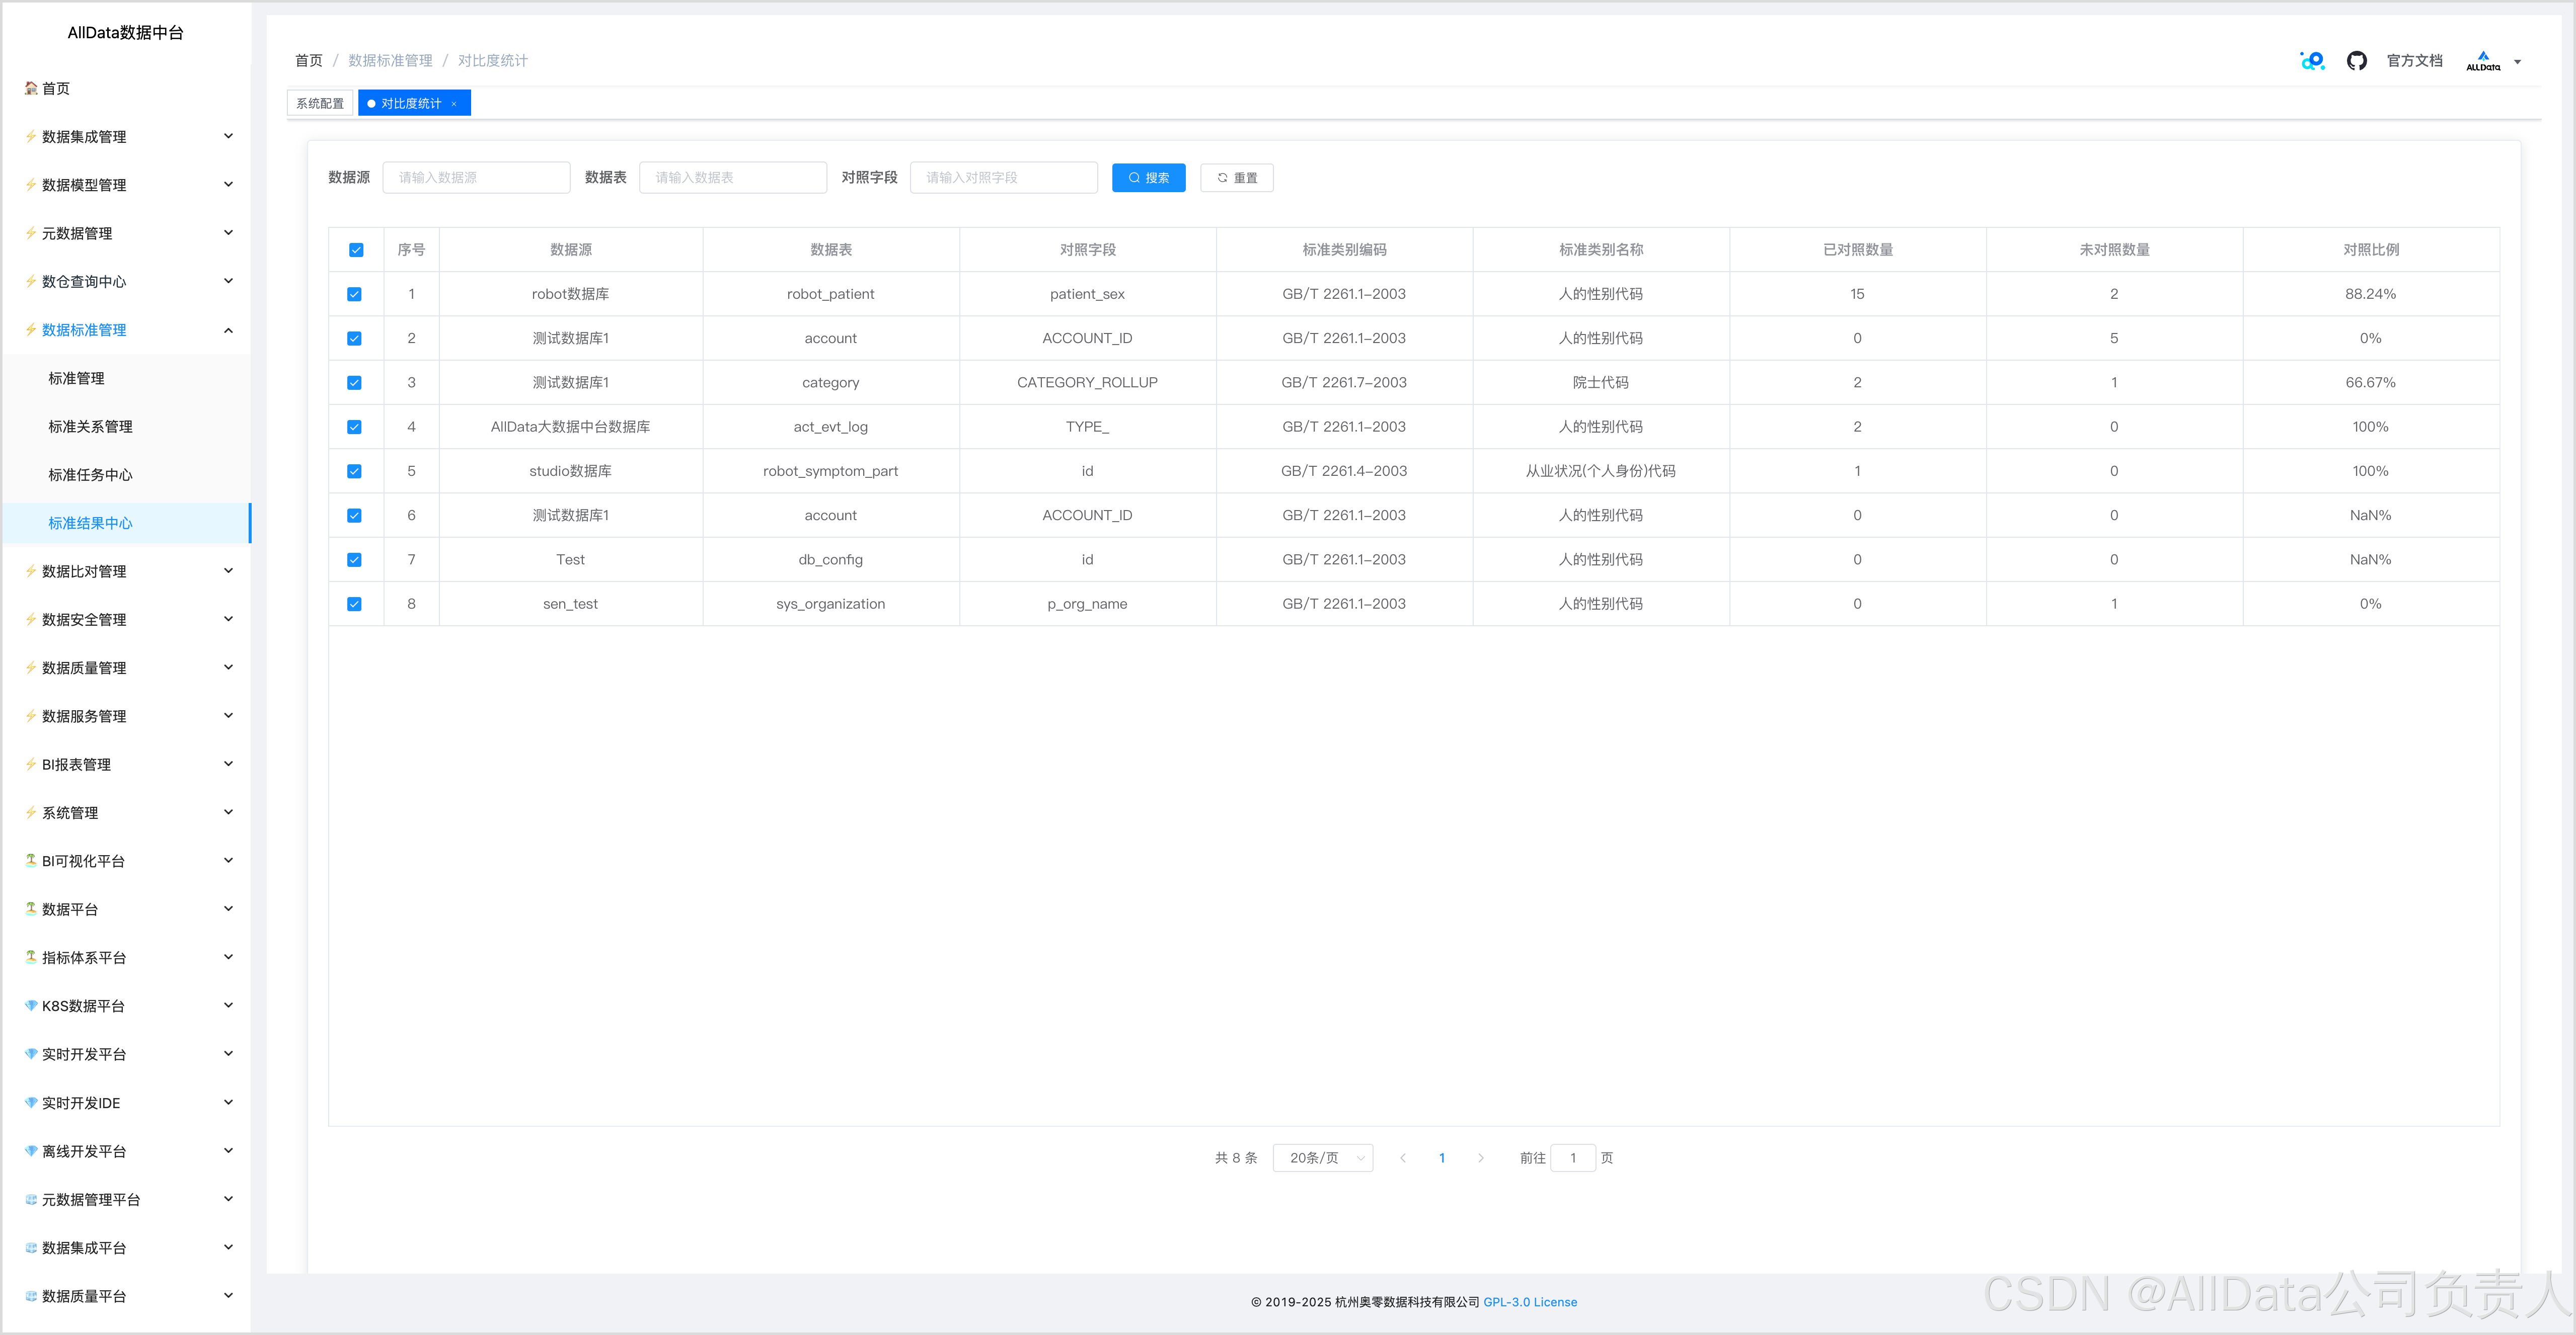Toggle the select-all checkbox in table header
Viewport: 2576px width, 1335px height.
click(x=356, y=250)
